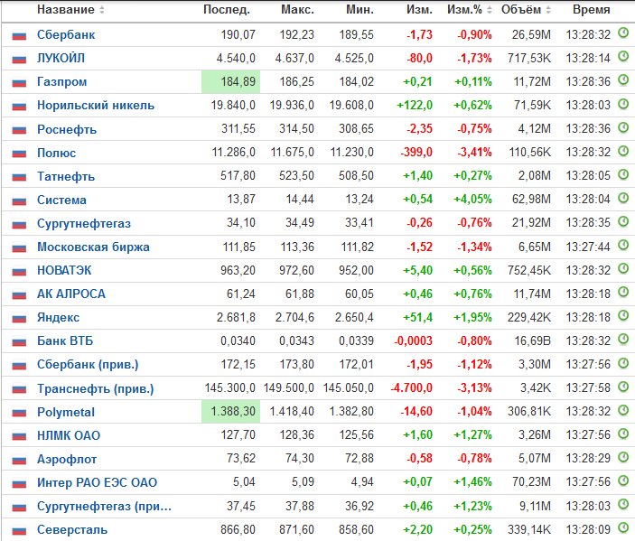Click the clock icon in Аэрофлот row
635x541 pixels.
(623, 457)
